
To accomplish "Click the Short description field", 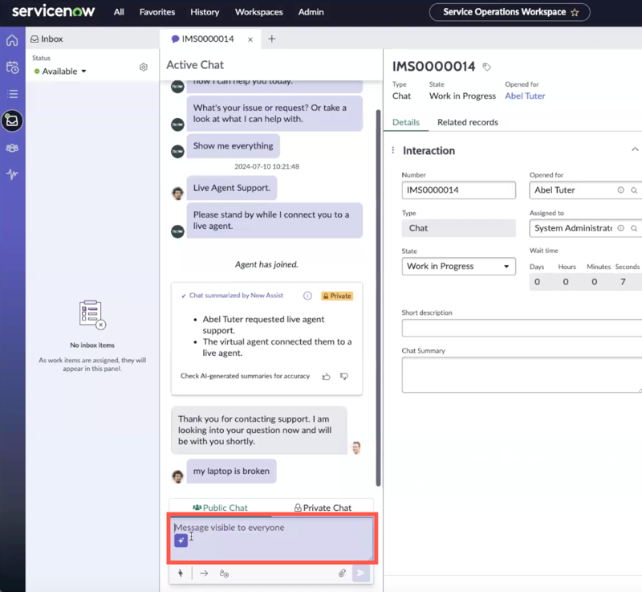I will (x=522, y=329).
